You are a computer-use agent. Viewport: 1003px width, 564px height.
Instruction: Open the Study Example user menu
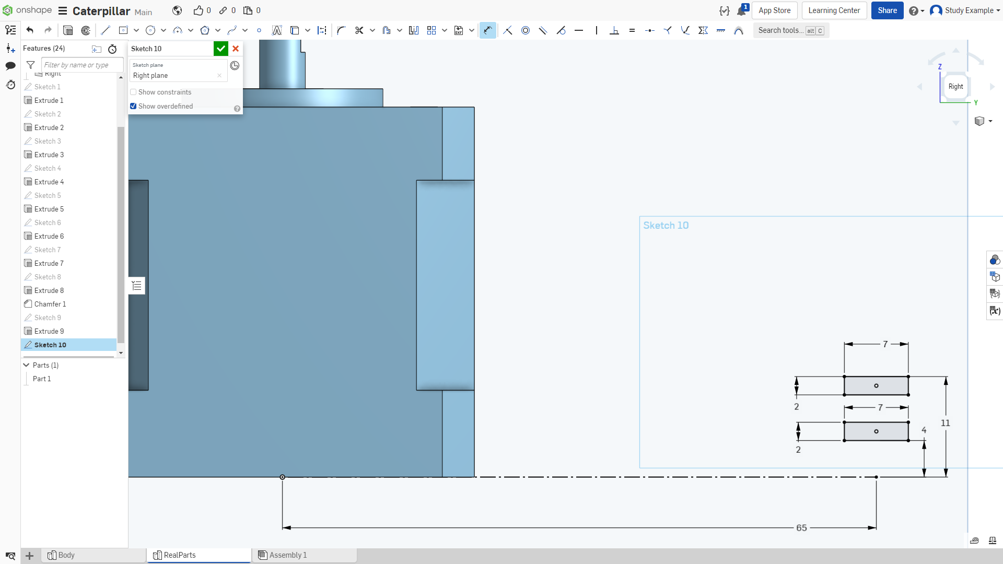pyautogui.click(x=965, y=10)
